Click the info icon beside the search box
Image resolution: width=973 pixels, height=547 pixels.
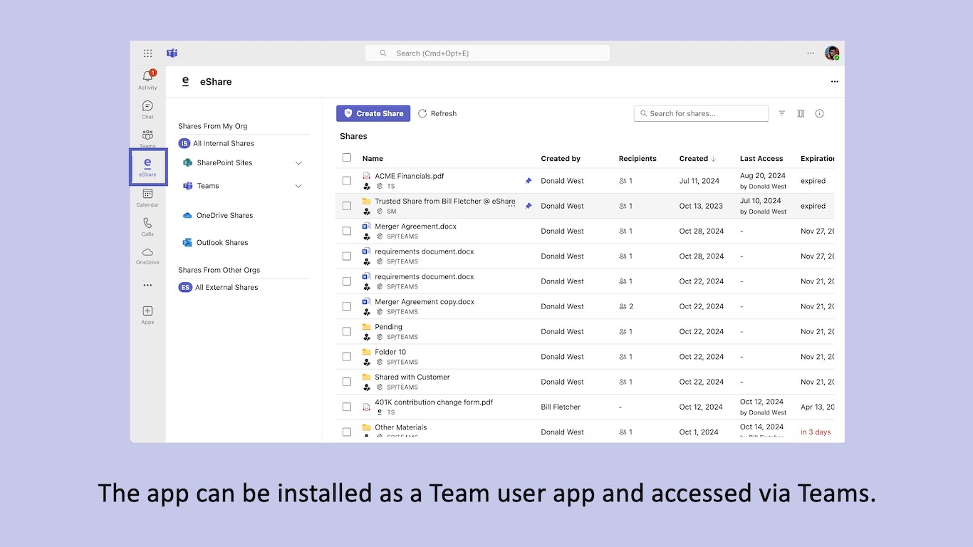pyautogui.click(x=819, y=113)
